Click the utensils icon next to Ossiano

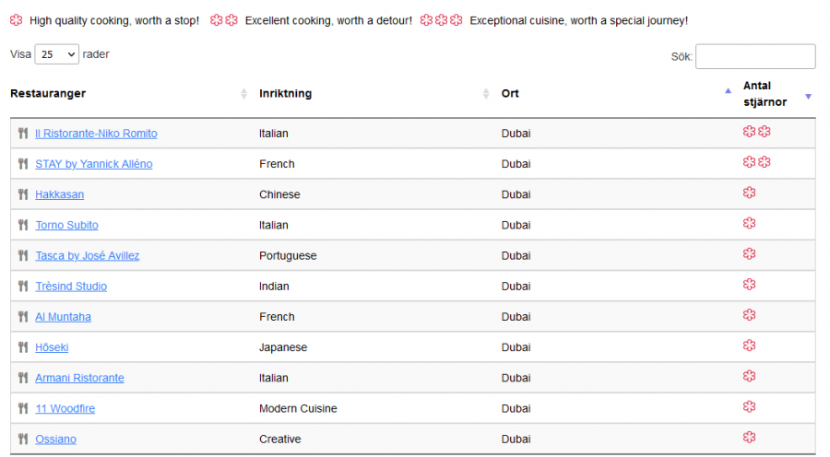point(23,439)
